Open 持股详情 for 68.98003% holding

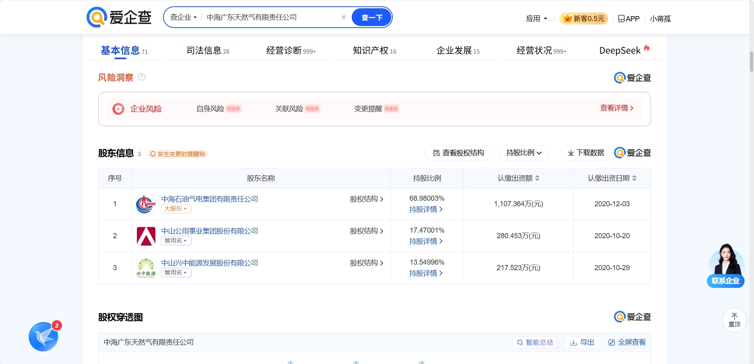pyautogui.click(x=426, y=209)
